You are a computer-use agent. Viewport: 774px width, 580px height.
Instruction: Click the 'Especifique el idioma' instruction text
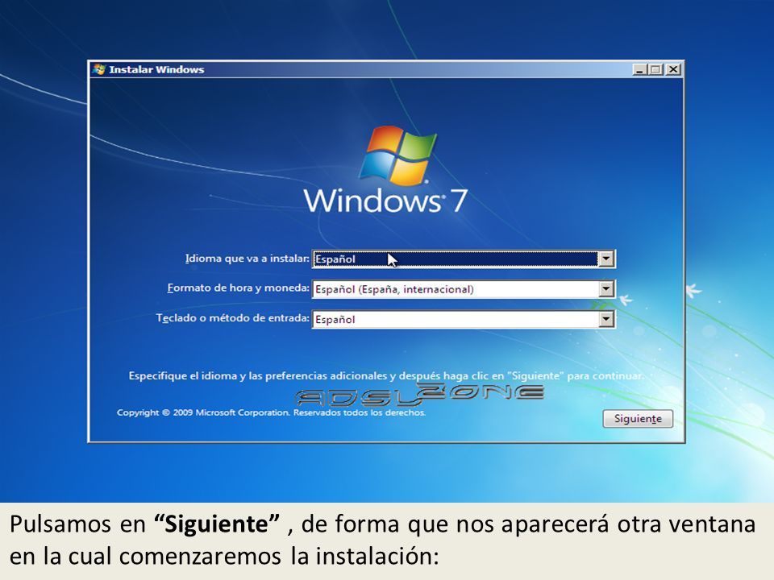[386, 376]
